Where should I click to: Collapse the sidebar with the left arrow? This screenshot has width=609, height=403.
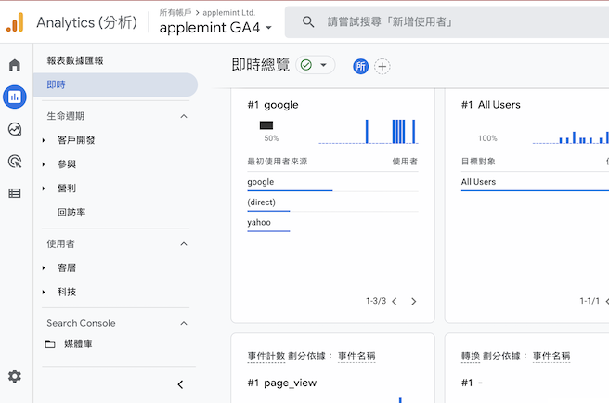pos(180,384)
